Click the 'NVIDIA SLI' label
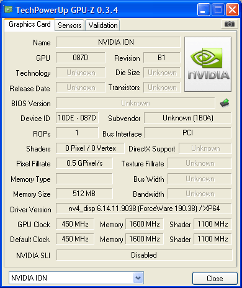The image size is (242, 288). (x=33, y=256)
